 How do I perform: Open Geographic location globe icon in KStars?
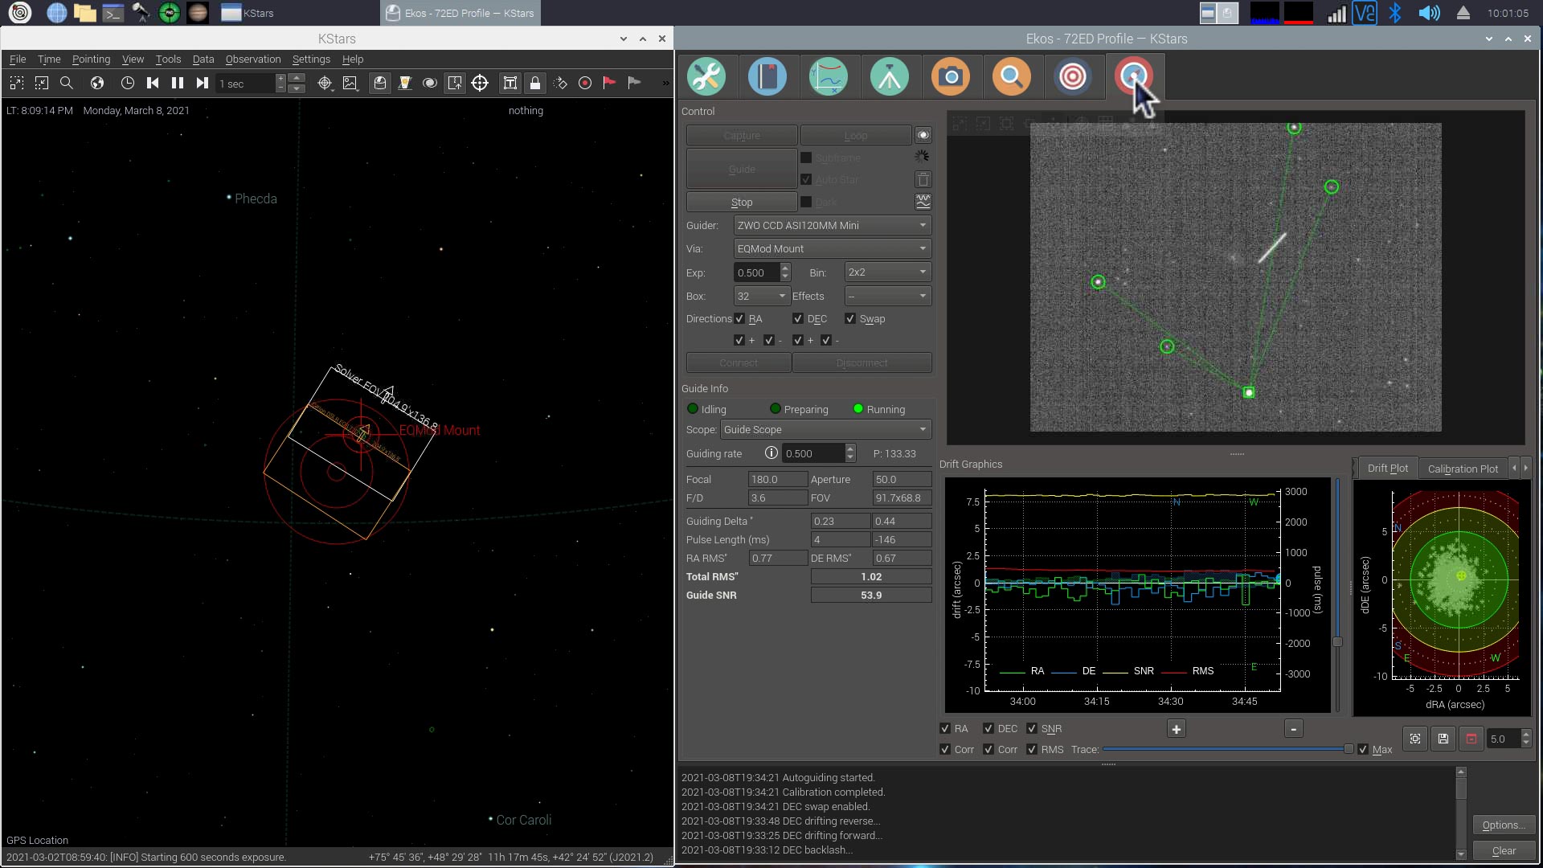pos(97,83)
